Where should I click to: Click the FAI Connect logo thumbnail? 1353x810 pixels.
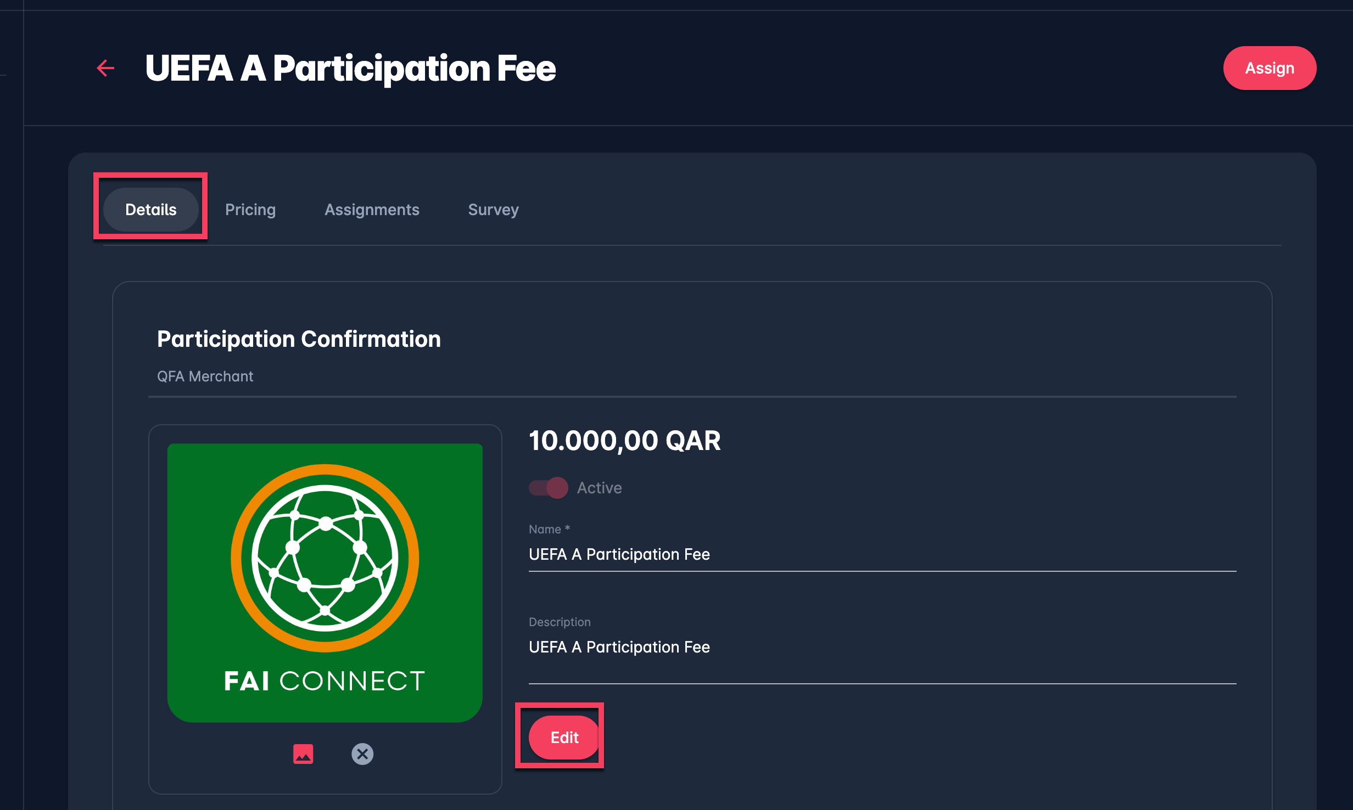click(x=325, y=582)
